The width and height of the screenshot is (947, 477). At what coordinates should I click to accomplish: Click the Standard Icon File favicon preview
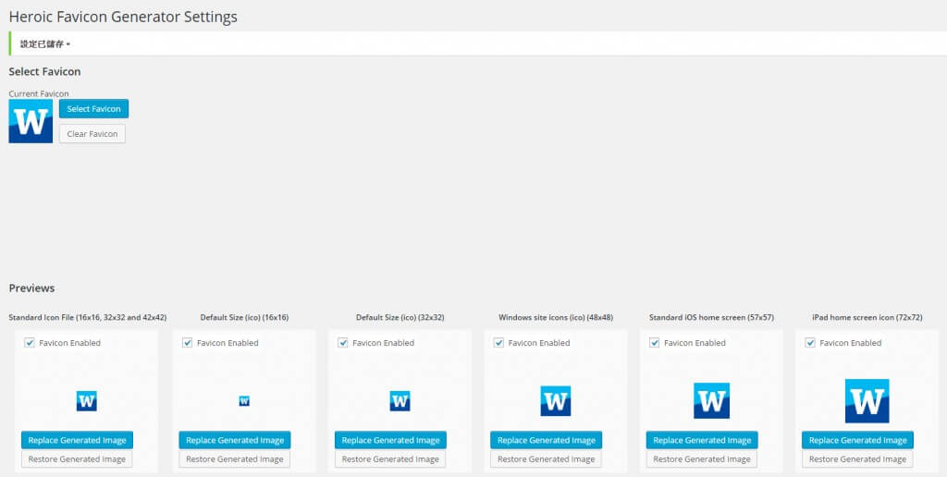point(87,401)
